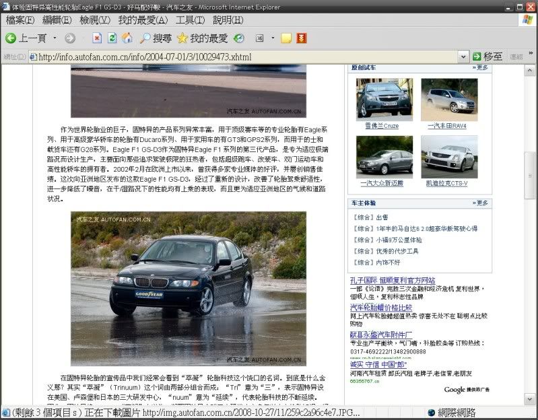Click the IE icon in title bar

pos(6,7)
